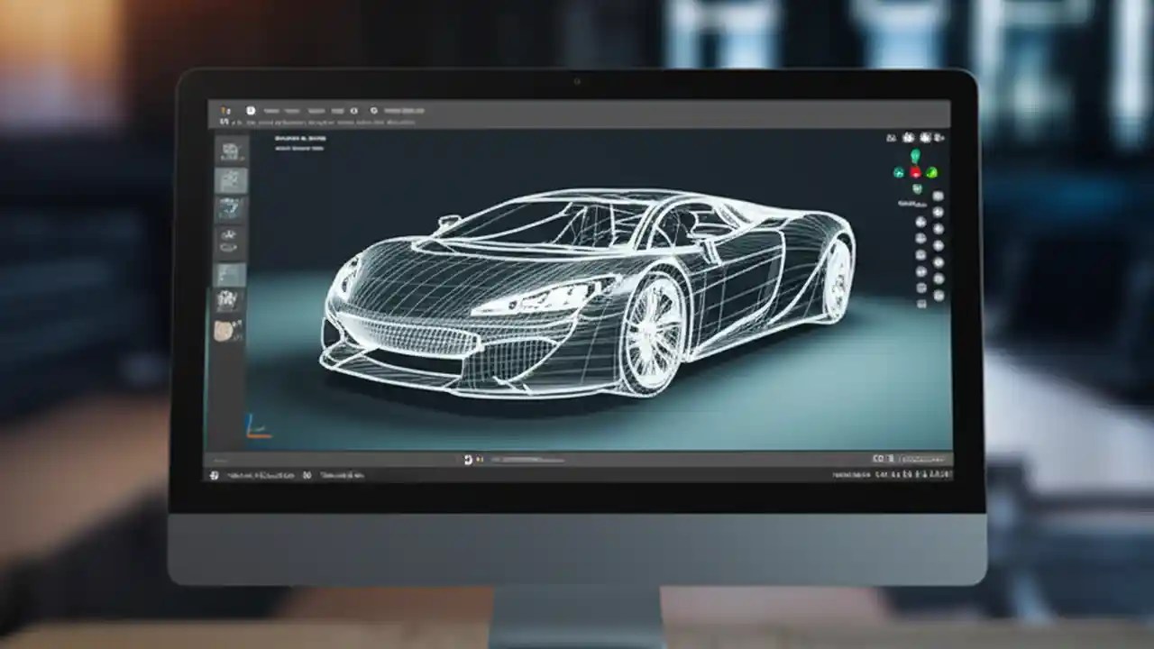Screen dimensions: 1154x649
Task: Click the red center pivot icon in right toolbar
Action: click(915, 171)
